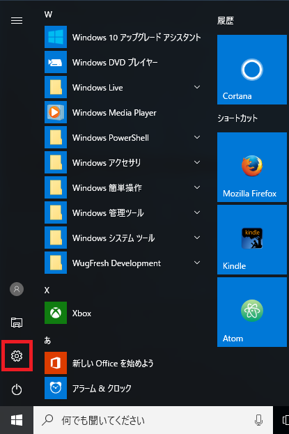The height and width of the screenshot is (434, 289).
Task: Click the Power button icon
Action: point(17,389)
